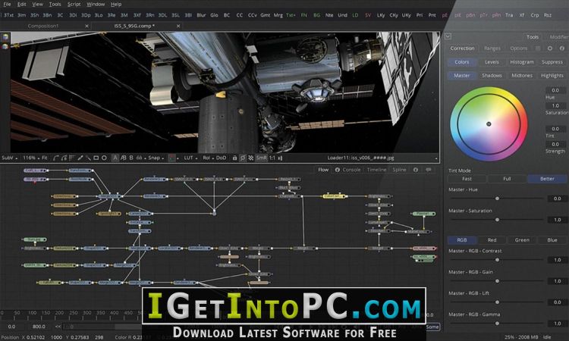This screenshot has width=569, height=341.
Task: Click the Histogram button
Action: pyautogui.click(x=522, y=62)
